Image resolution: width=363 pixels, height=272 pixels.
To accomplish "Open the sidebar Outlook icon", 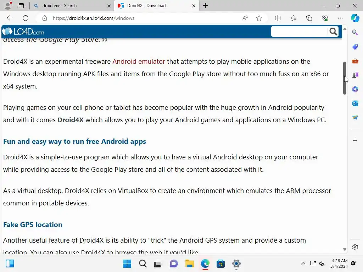I will pyautogui.click(x=355, y=103).
